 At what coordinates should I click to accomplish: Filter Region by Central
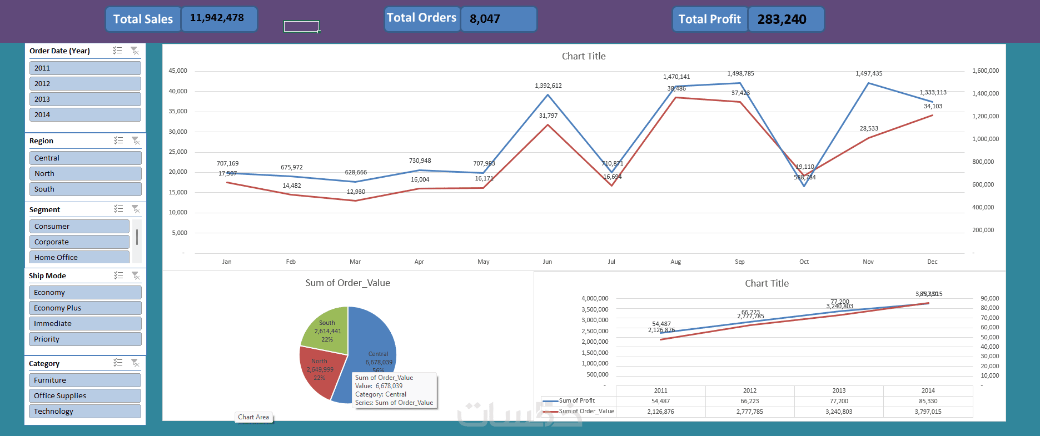86,158
